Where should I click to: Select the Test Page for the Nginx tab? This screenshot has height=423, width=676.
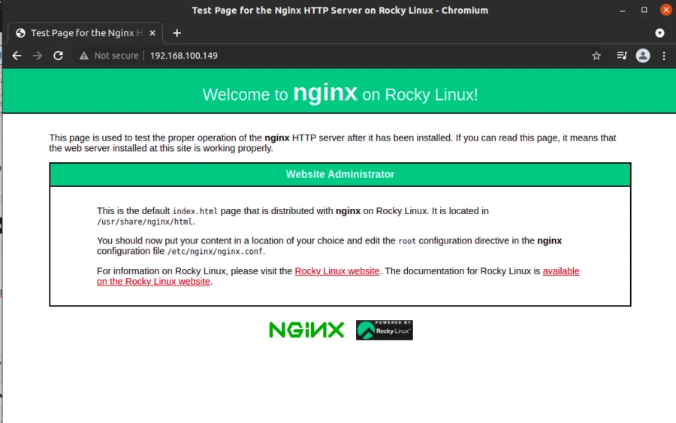coord(86,33)
